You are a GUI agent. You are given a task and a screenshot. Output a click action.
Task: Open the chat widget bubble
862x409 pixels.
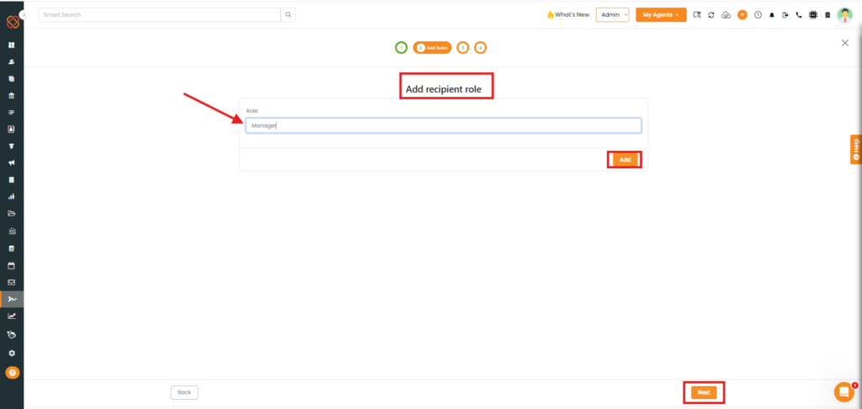tap(843, 391)
